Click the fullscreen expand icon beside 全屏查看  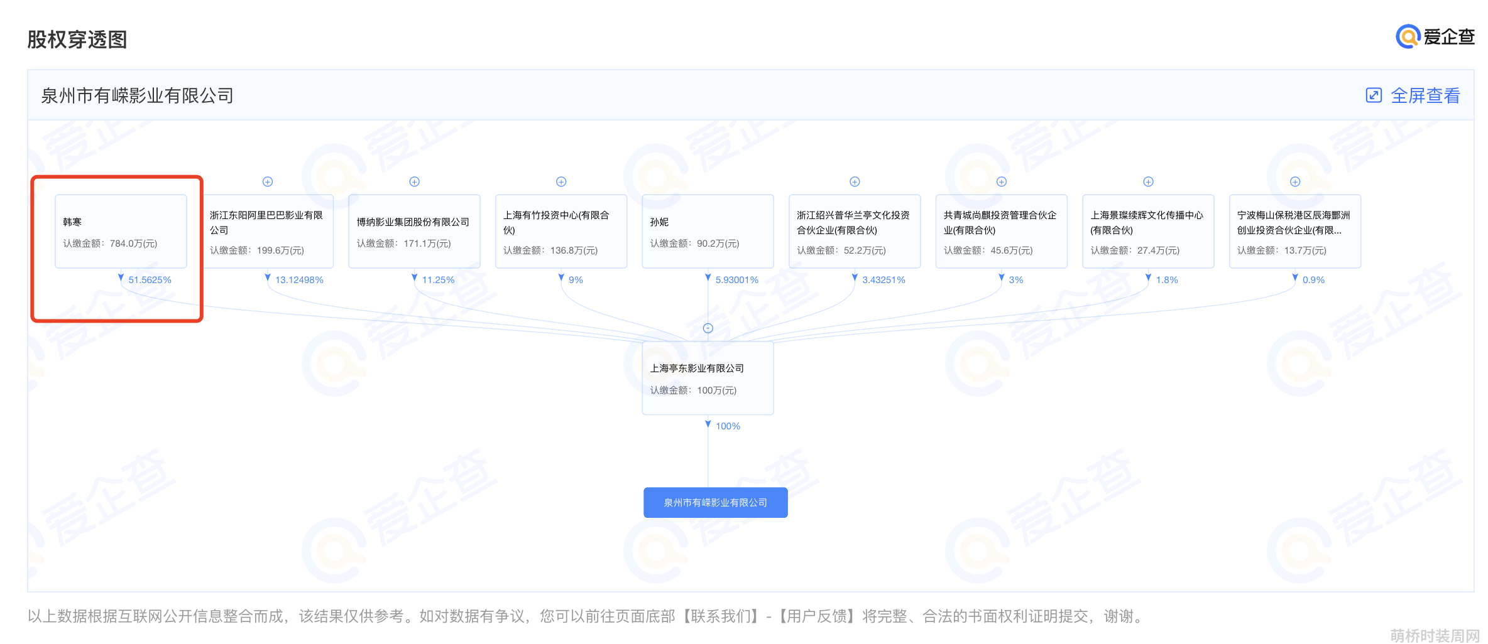pos(1374,95)
